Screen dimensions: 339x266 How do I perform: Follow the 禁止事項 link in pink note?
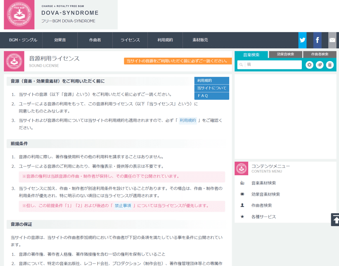[x=123, y=206]
